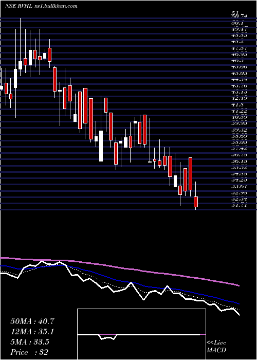
Task: Click the <<Live MACD label
Action: tap(216, 346)
